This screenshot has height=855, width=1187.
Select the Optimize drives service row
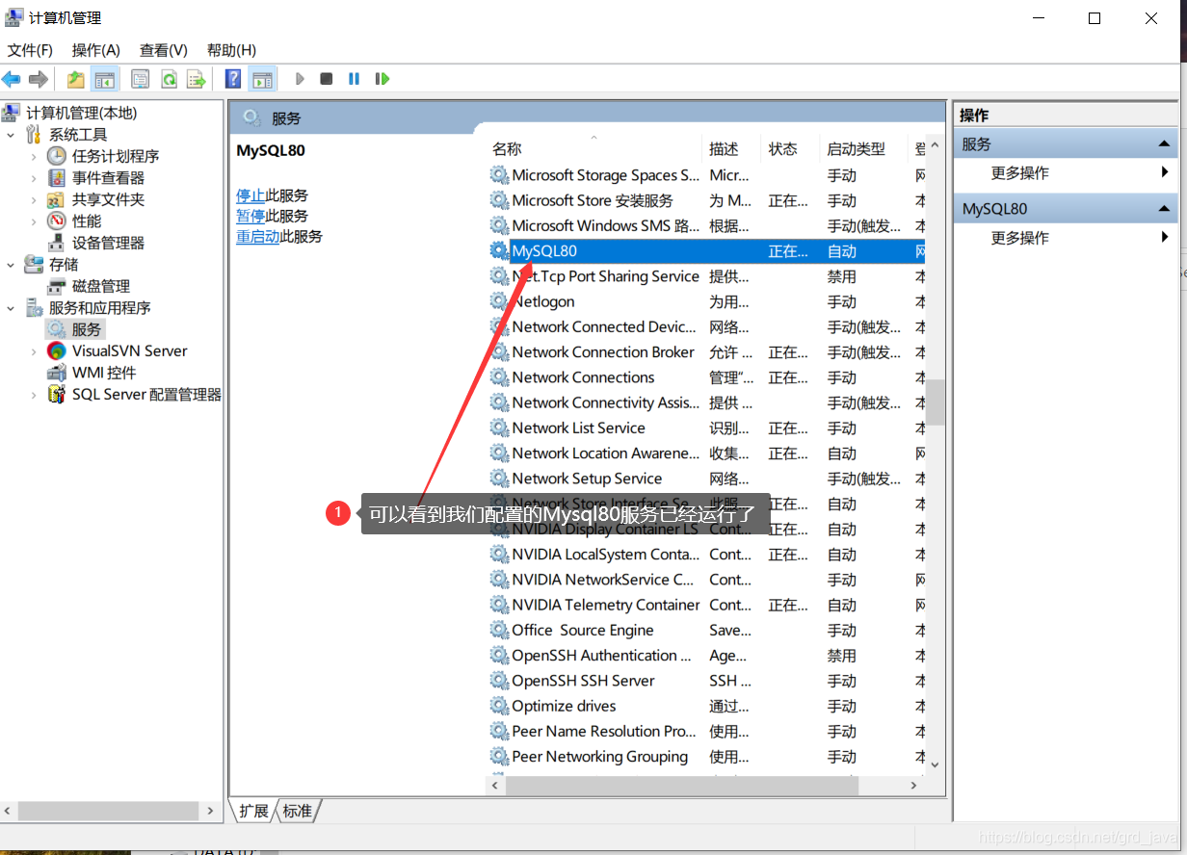705,706
